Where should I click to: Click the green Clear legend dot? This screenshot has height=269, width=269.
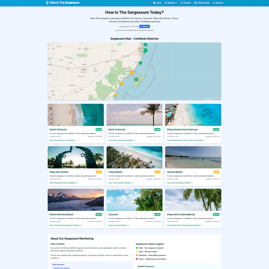(x=137, y=248)
